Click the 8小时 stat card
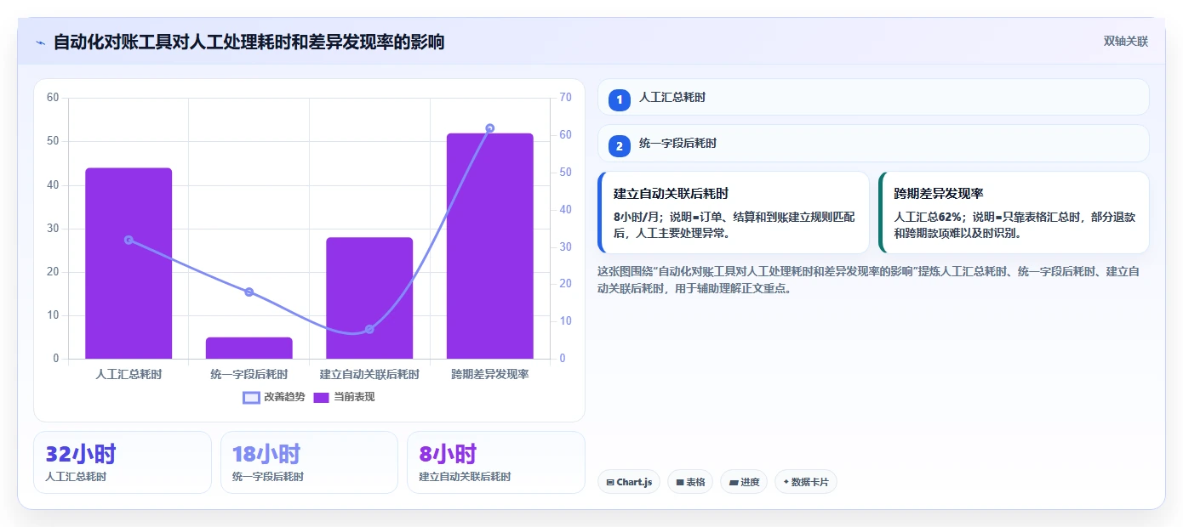Viewport: 1183px width, 527px height. click(x=496, y=462)
